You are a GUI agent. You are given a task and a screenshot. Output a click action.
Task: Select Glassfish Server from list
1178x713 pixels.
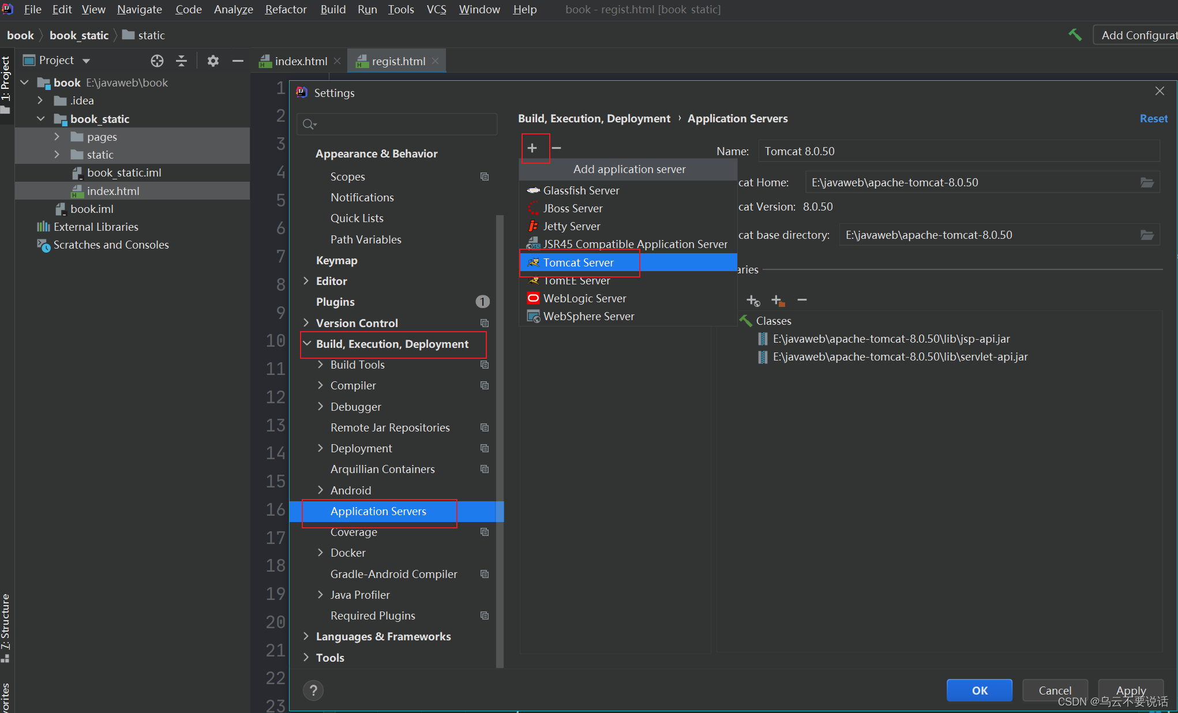628,190
